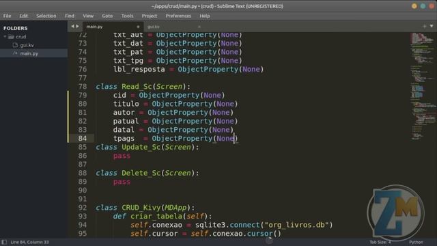Click the word 'tpags' on line 84
The width and height of the screenshot is (437, 246).
[124, 138]
